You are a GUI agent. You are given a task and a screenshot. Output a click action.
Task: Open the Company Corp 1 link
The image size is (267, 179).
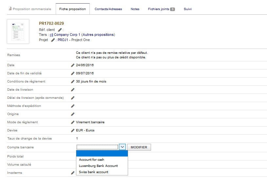67,35
